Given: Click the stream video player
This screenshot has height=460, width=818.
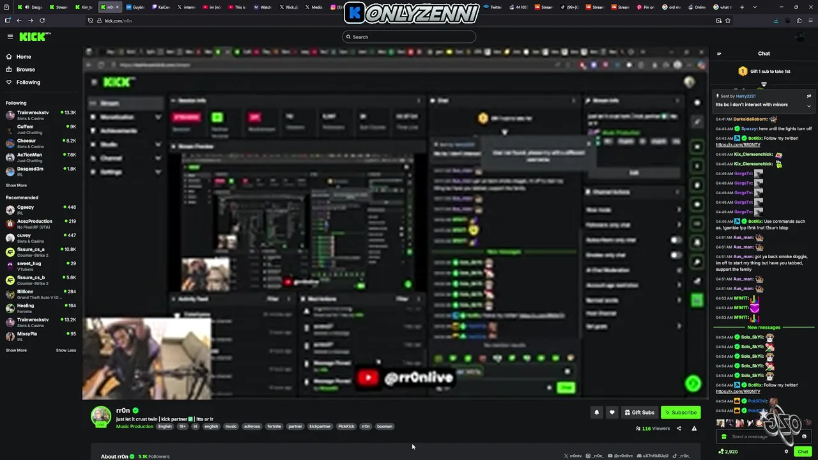Looking at the screenshot, I should tap(396, 224).
